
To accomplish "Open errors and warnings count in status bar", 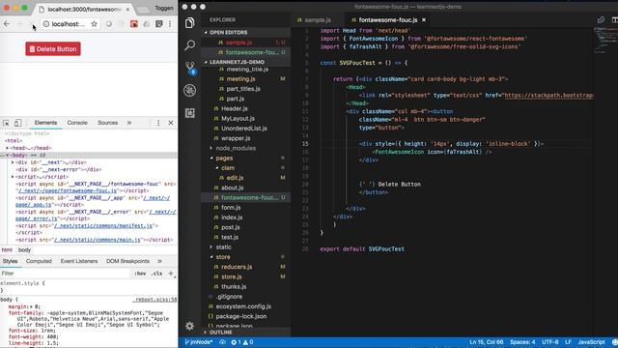I will point(242,342).
